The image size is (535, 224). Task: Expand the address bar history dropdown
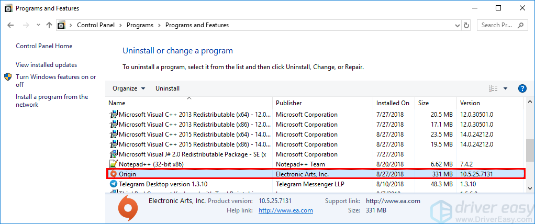458,25
